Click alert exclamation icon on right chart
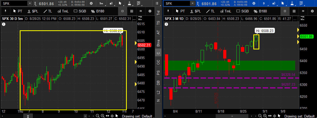Screen dimensions: 317x118 167,24
